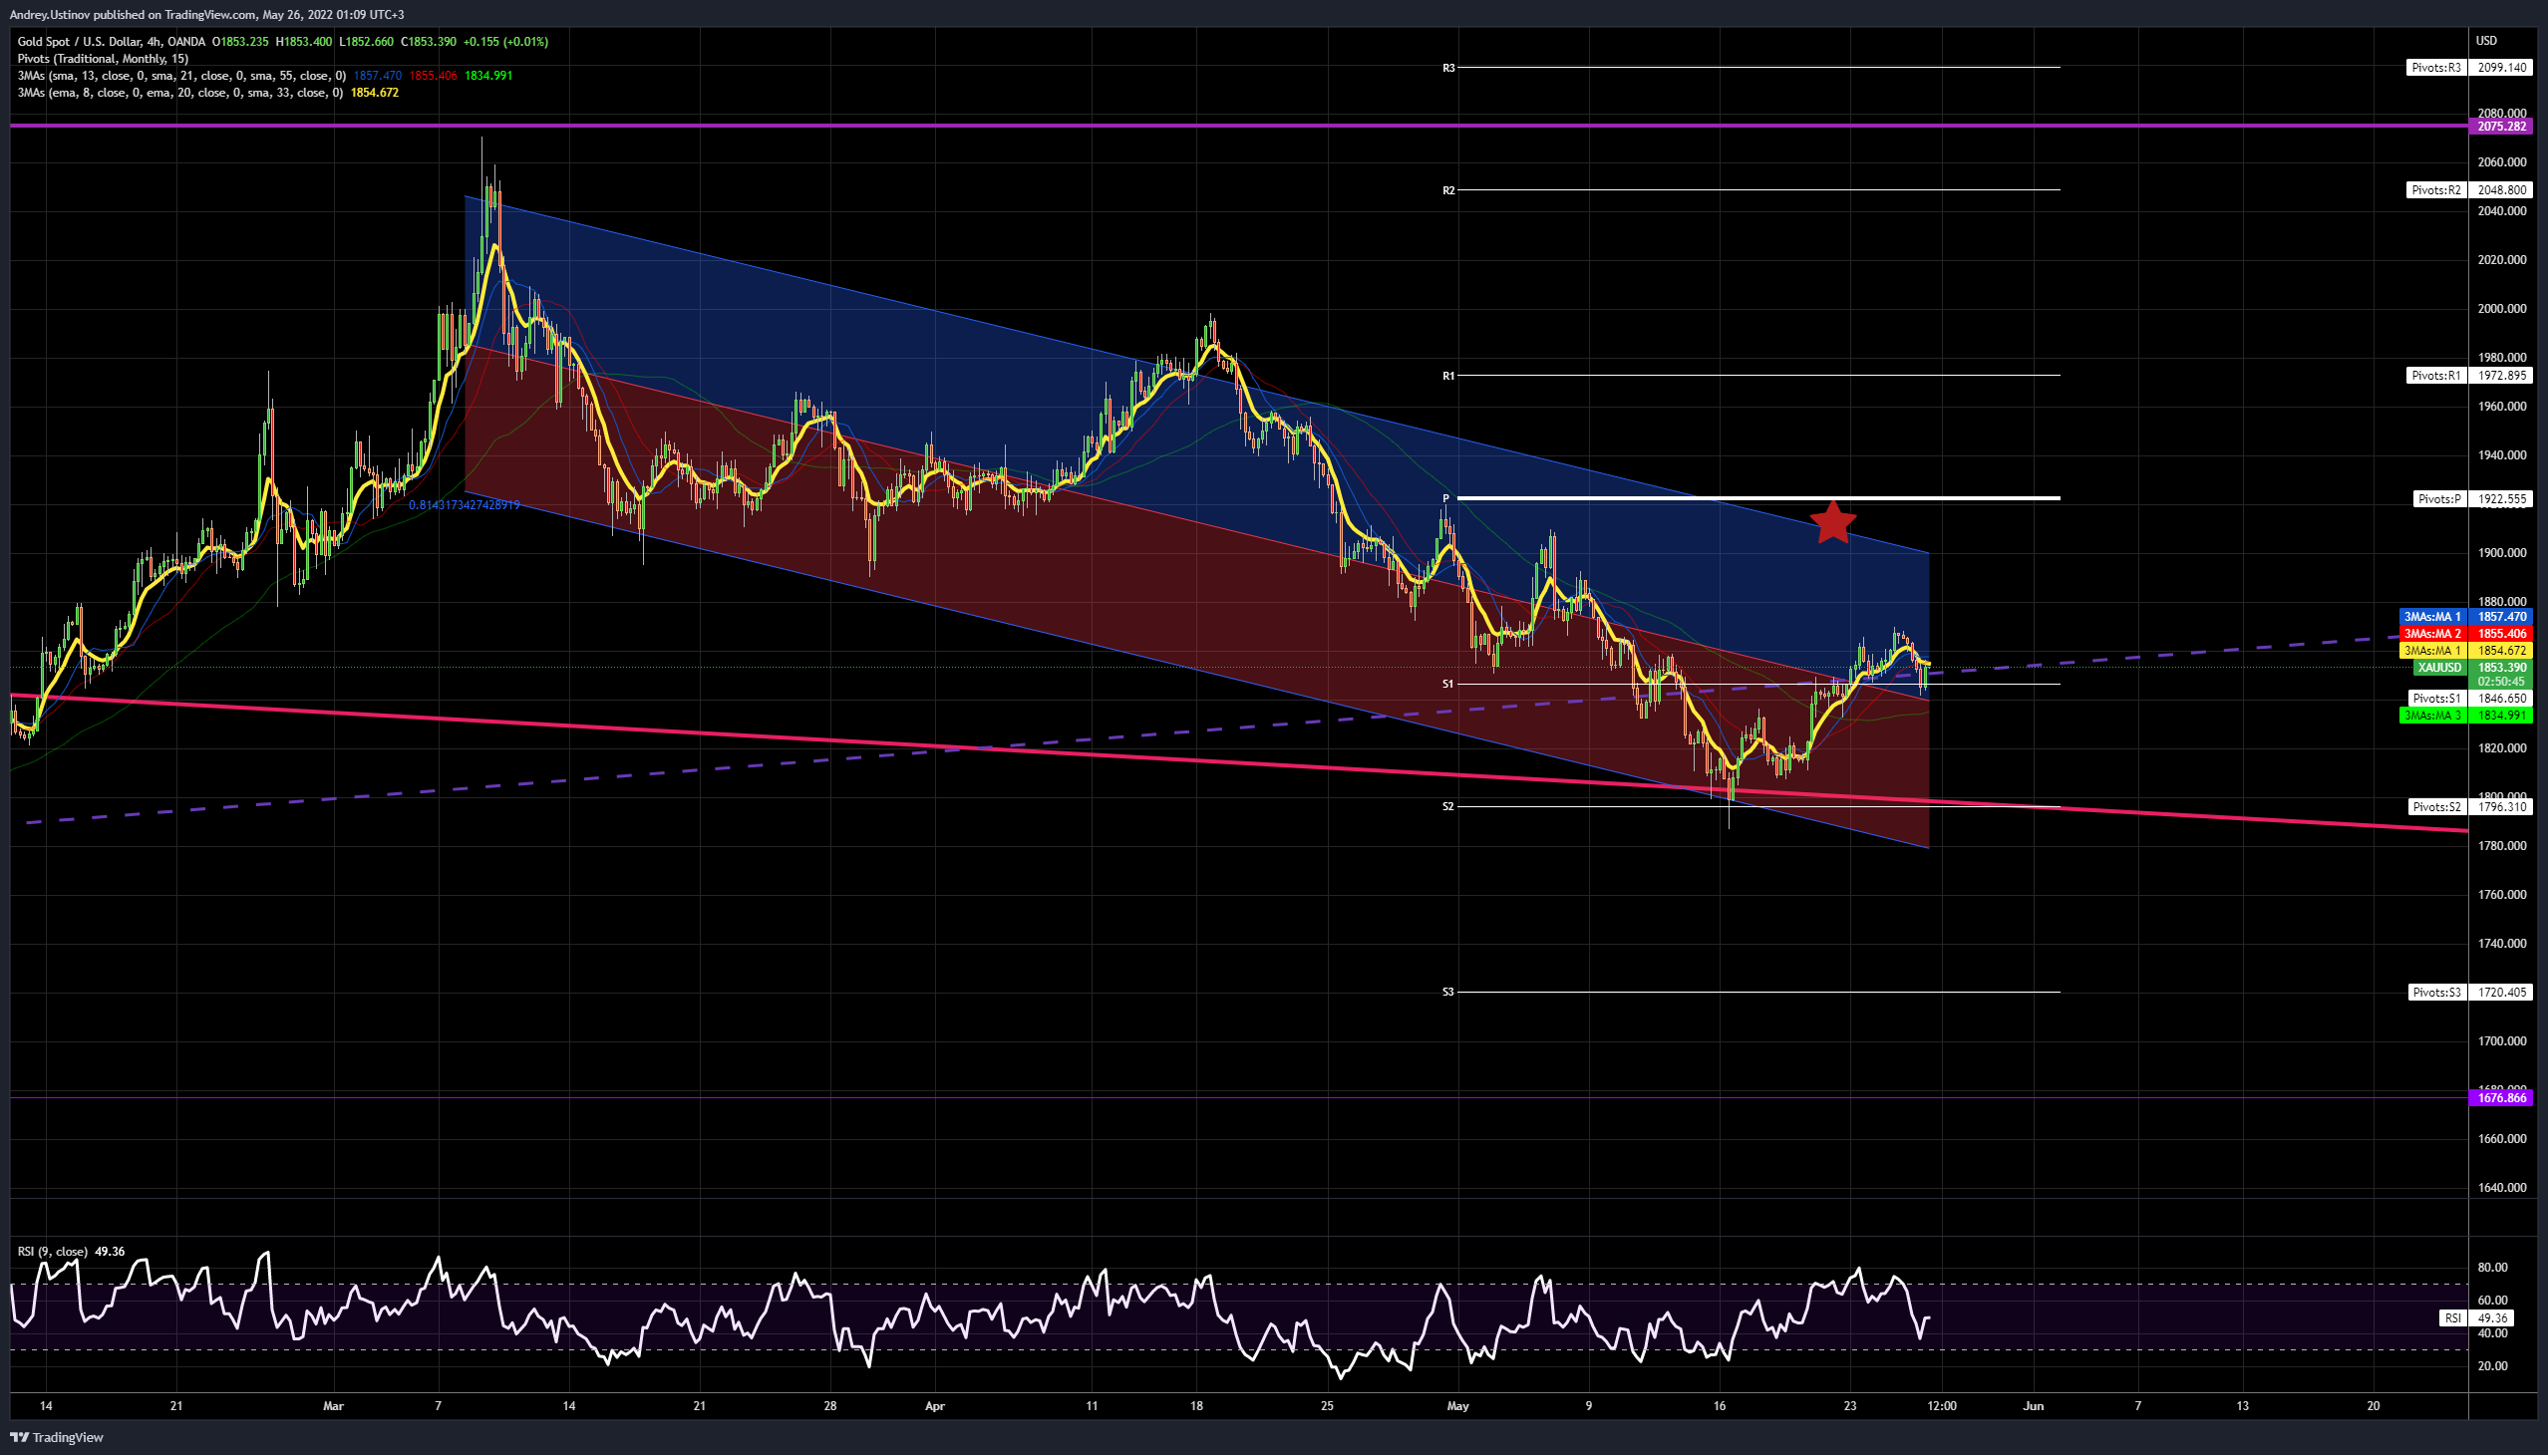Click the USD currency label above the price axis
Image resolution: width=2548 pixels, height=1455 pixels.
click(x=2486, y=41)
